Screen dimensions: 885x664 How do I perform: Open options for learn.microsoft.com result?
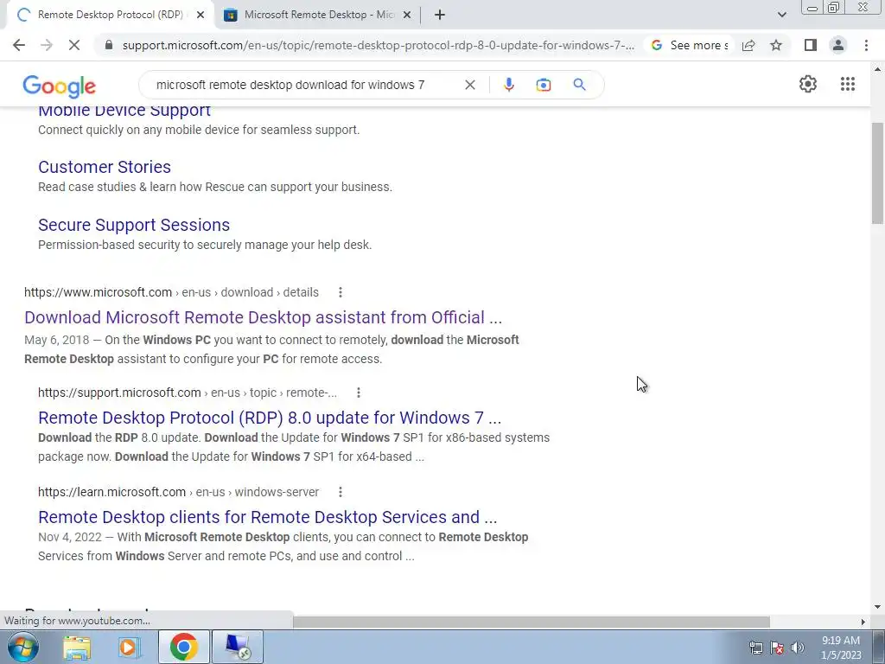[340, 492]
